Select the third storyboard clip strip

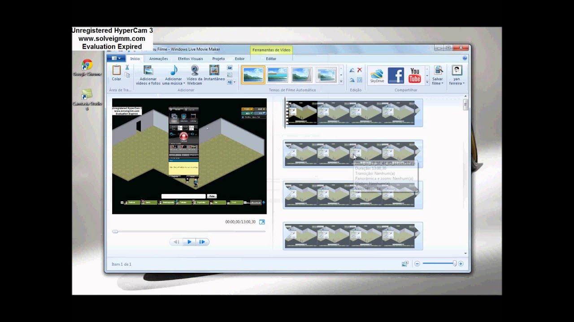click(x=353, y=195)
